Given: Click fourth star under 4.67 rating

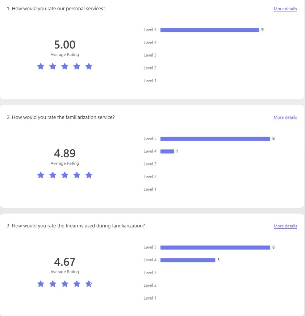Looking at the screenshot, I should coord(77,284).
